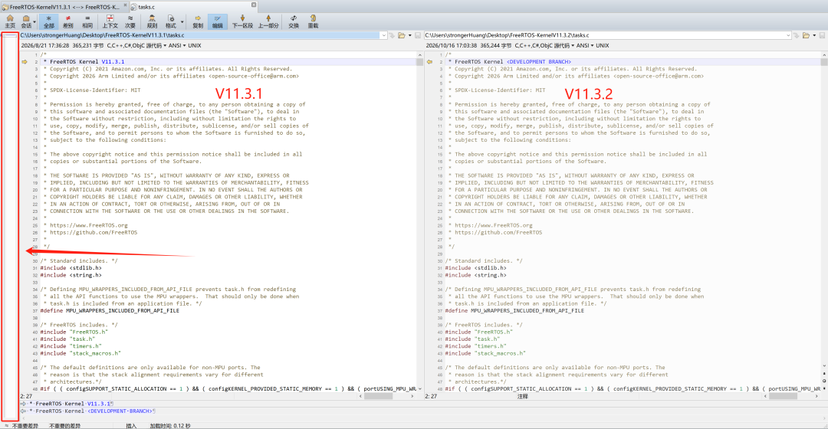Click left pane parent-folder navigate icon
Screen dimensions: 828x429
[393, 35]
